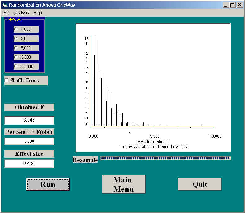Enable the Shuffle Errors checkbox
The height and width of the screenshot is (213, 245).
pyautogui.click(x=7, y=81)
